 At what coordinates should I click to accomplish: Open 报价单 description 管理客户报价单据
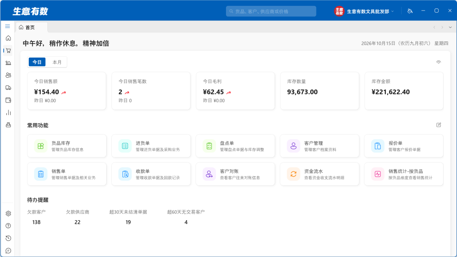(405, 149)
